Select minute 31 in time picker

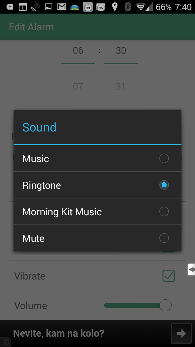[x=121, y=86]
